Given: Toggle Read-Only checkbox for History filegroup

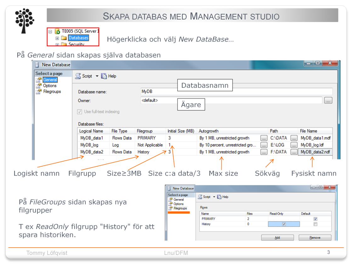Looking at the screenshot, I should coord(284,224).
